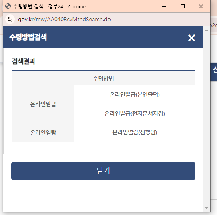This screenshot has height=215, width=217.
Task: Click the globe icon in title bar
Action: tap(8, 6)
